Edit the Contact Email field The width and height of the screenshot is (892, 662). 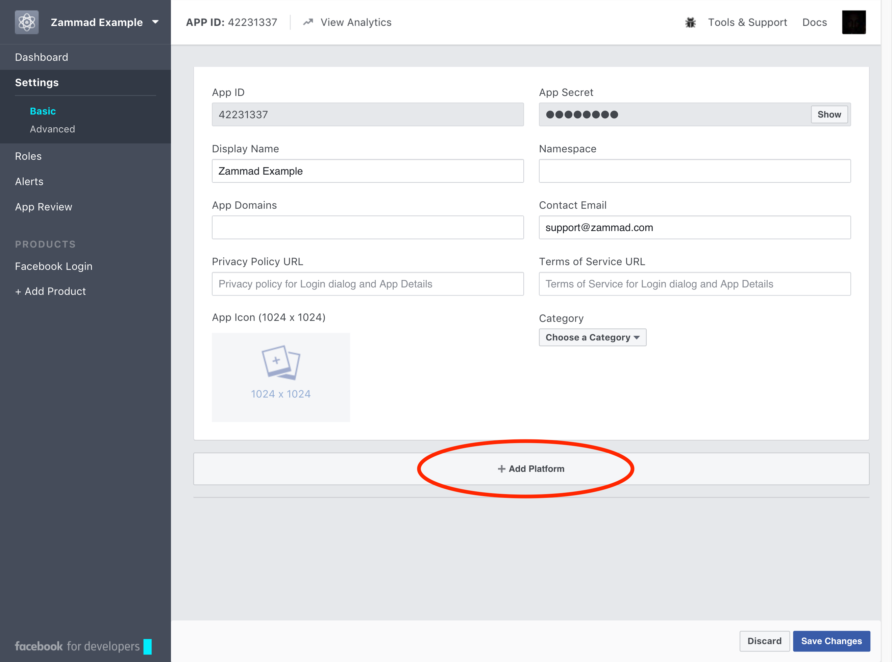tap(694, 228)
